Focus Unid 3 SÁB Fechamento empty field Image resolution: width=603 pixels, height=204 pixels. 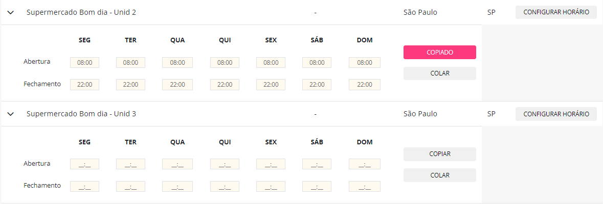click(x=317, y=187)
